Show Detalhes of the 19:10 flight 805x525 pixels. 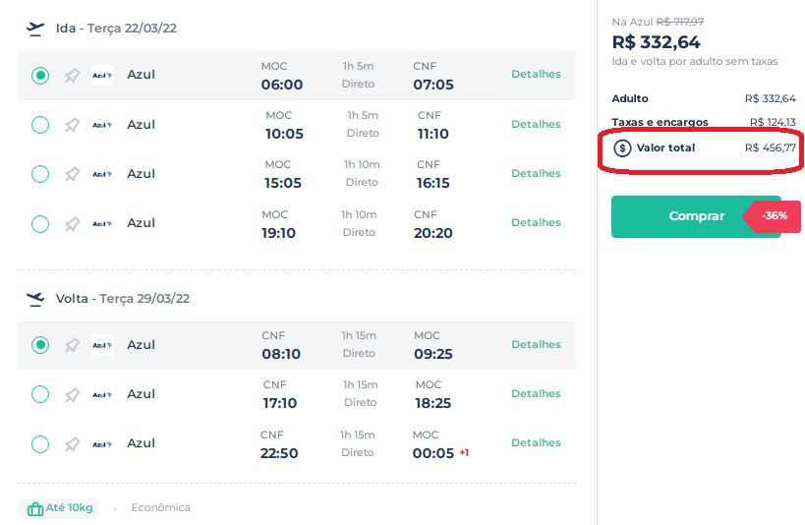(536, 222)
